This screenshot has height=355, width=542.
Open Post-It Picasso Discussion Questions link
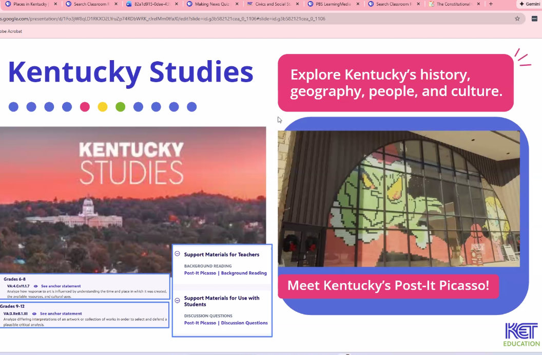[226, 323]
